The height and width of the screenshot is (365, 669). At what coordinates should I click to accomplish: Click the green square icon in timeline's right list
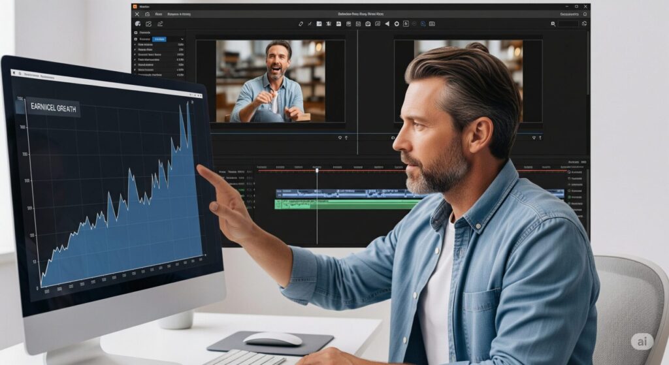click(x=570, y=197)
